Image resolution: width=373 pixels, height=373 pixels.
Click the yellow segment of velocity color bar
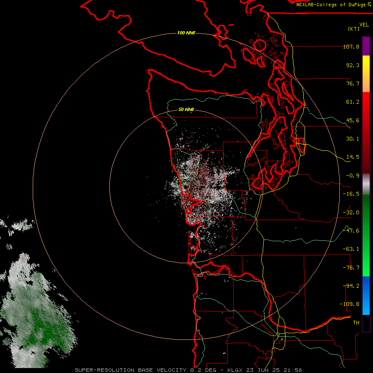366,74
